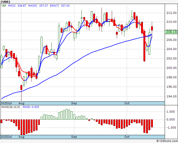178x143 pixels.
Task: Click the MACD:-0.925 value readout
Action: click(x=31, y=107)
